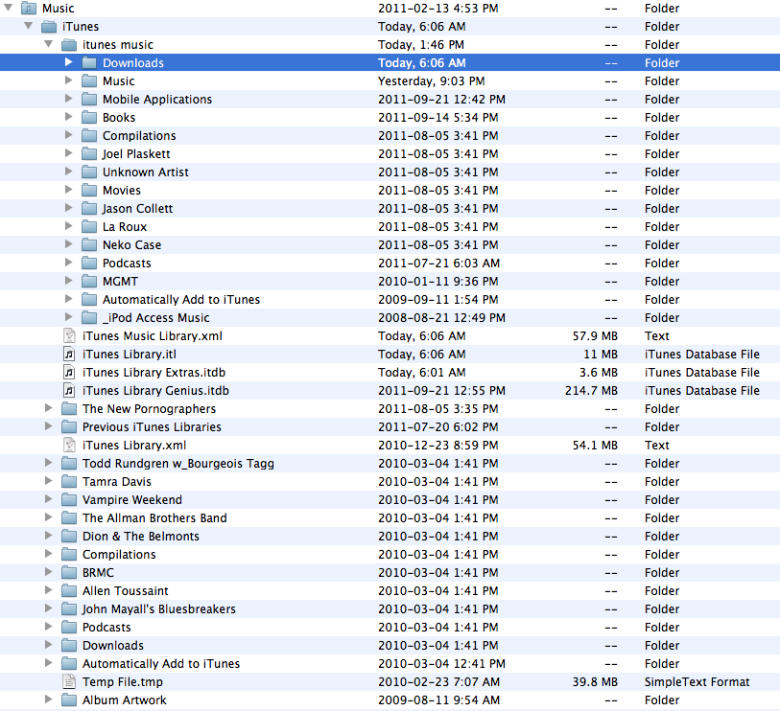Viewport: 780px width, 711px height.
Task: Click the 3.6 MB size value
Action: pos(599,372)
